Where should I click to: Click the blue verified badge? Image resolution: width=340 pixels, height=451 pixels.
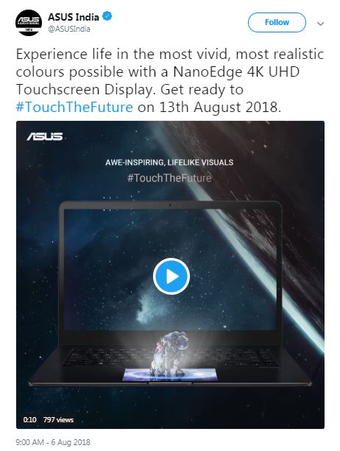pyautogui.click(x=107, y=17)
